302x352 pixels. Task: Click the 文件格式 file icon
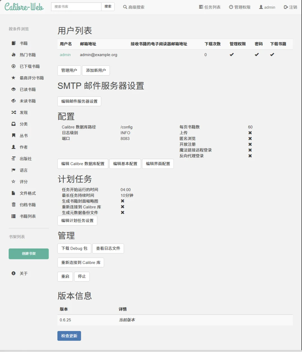(13, 193)
